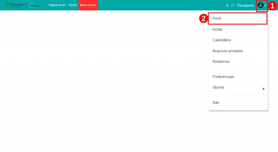The image size is (278, 152).
Task: Collapse the user menu chevron
Action: [x=265, y=5]
